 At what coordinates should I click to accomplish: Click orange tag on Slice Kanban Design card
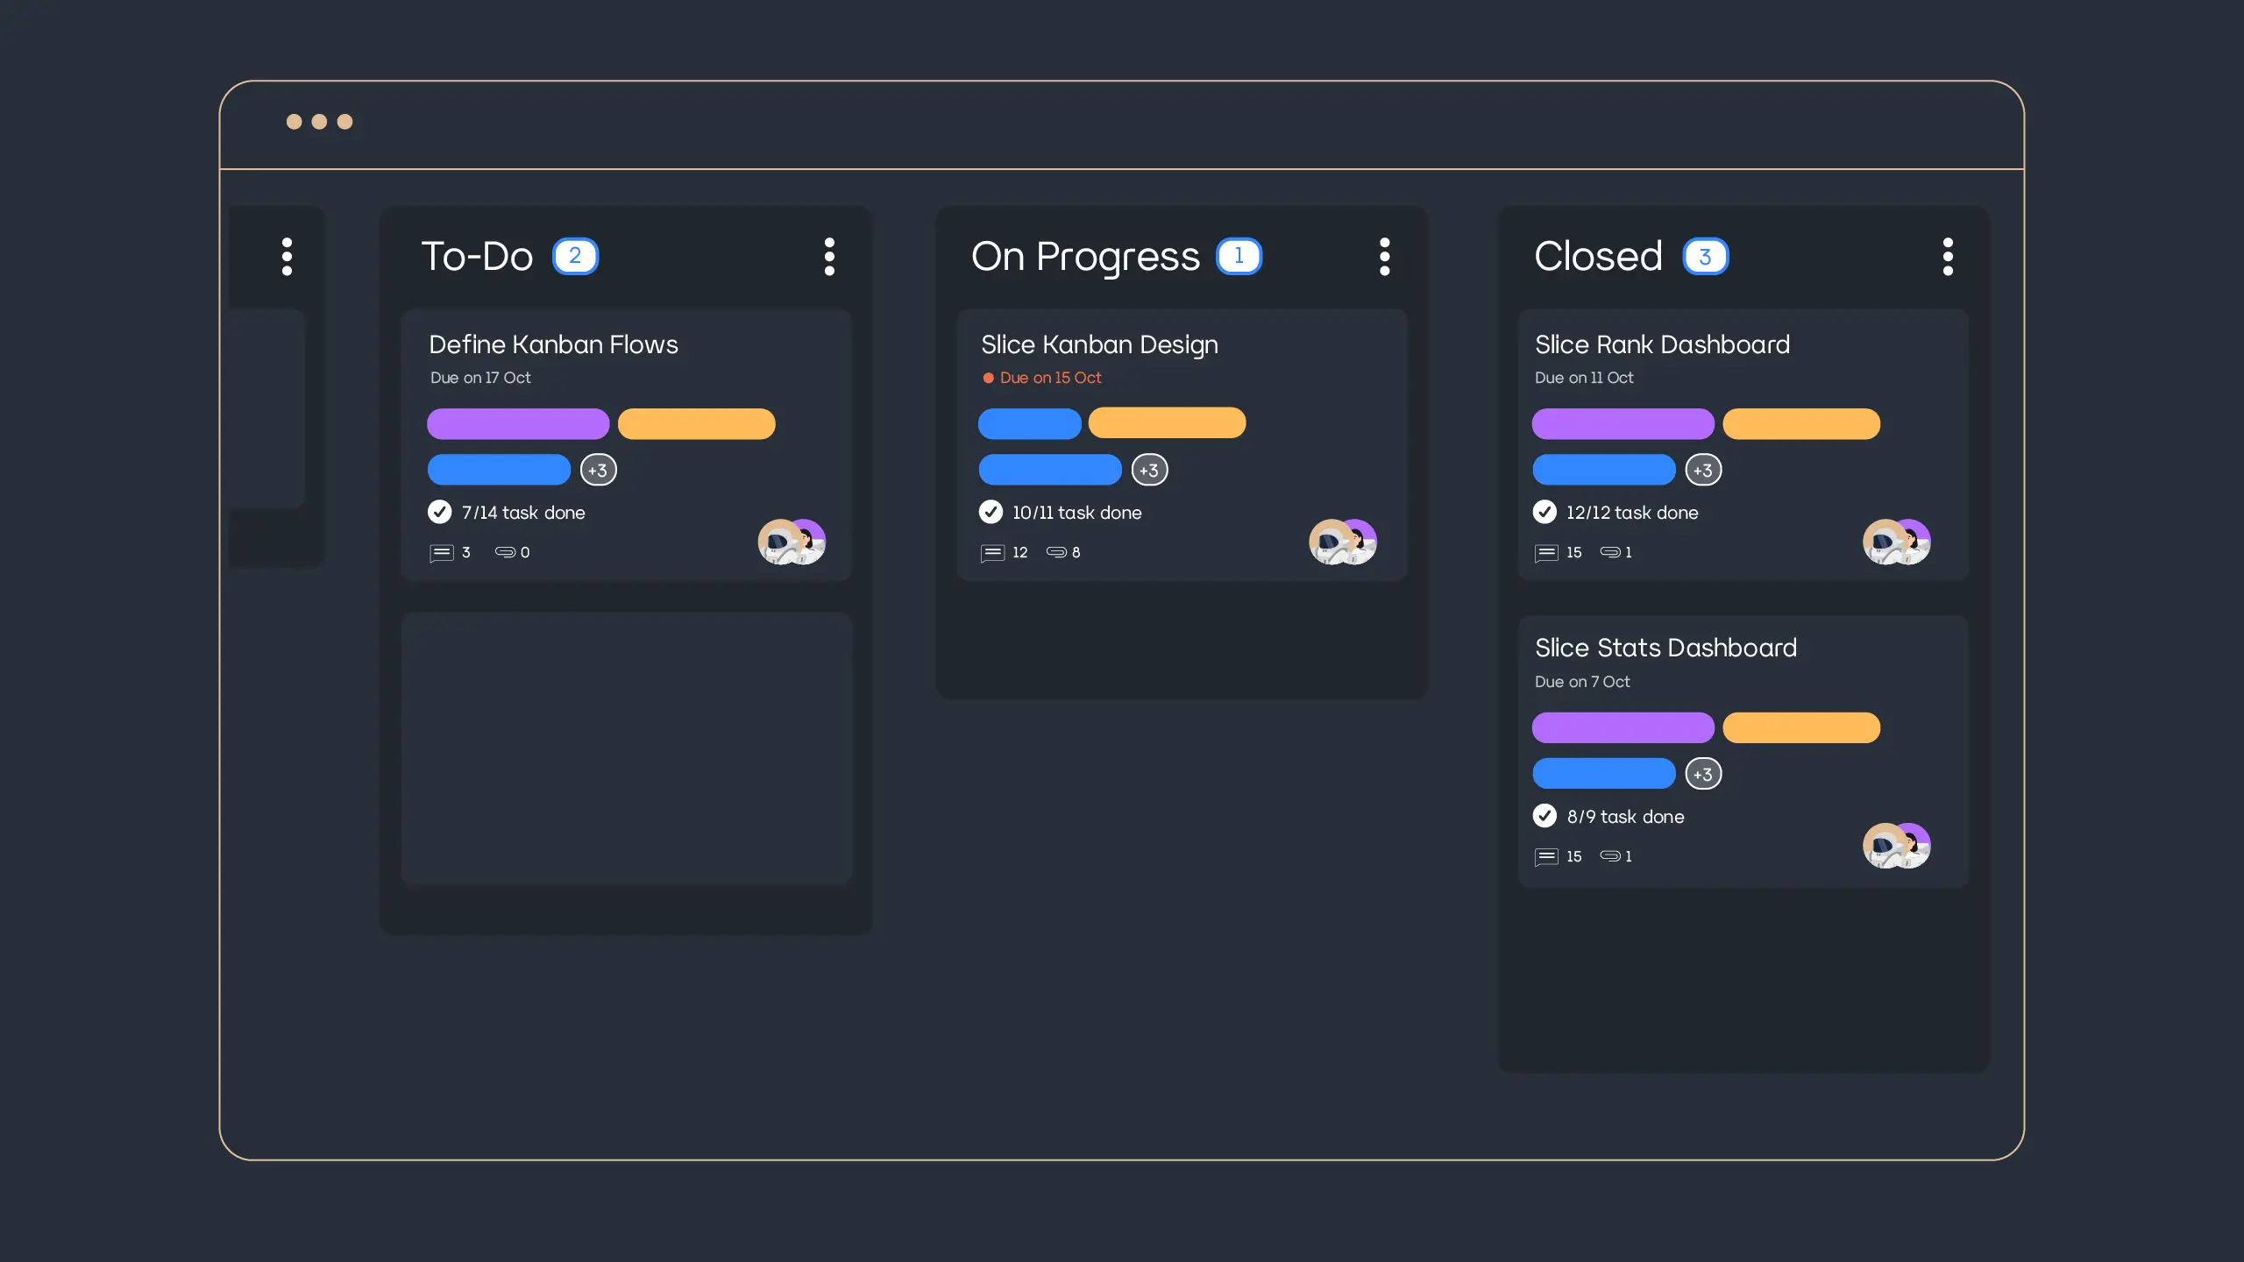pos(1167,422)
